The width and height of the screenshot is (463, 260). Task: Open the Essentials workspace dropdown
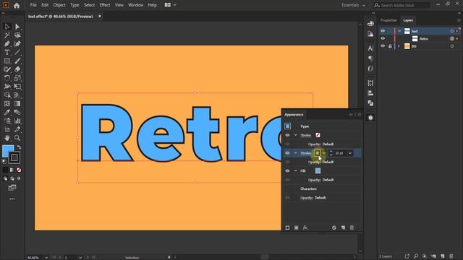click(x=353, y=5)
